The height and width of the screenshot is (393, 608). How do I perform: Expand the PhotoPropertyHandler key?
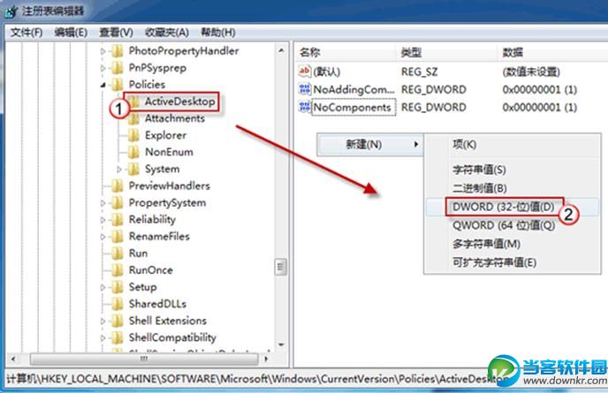coord(103,51)
